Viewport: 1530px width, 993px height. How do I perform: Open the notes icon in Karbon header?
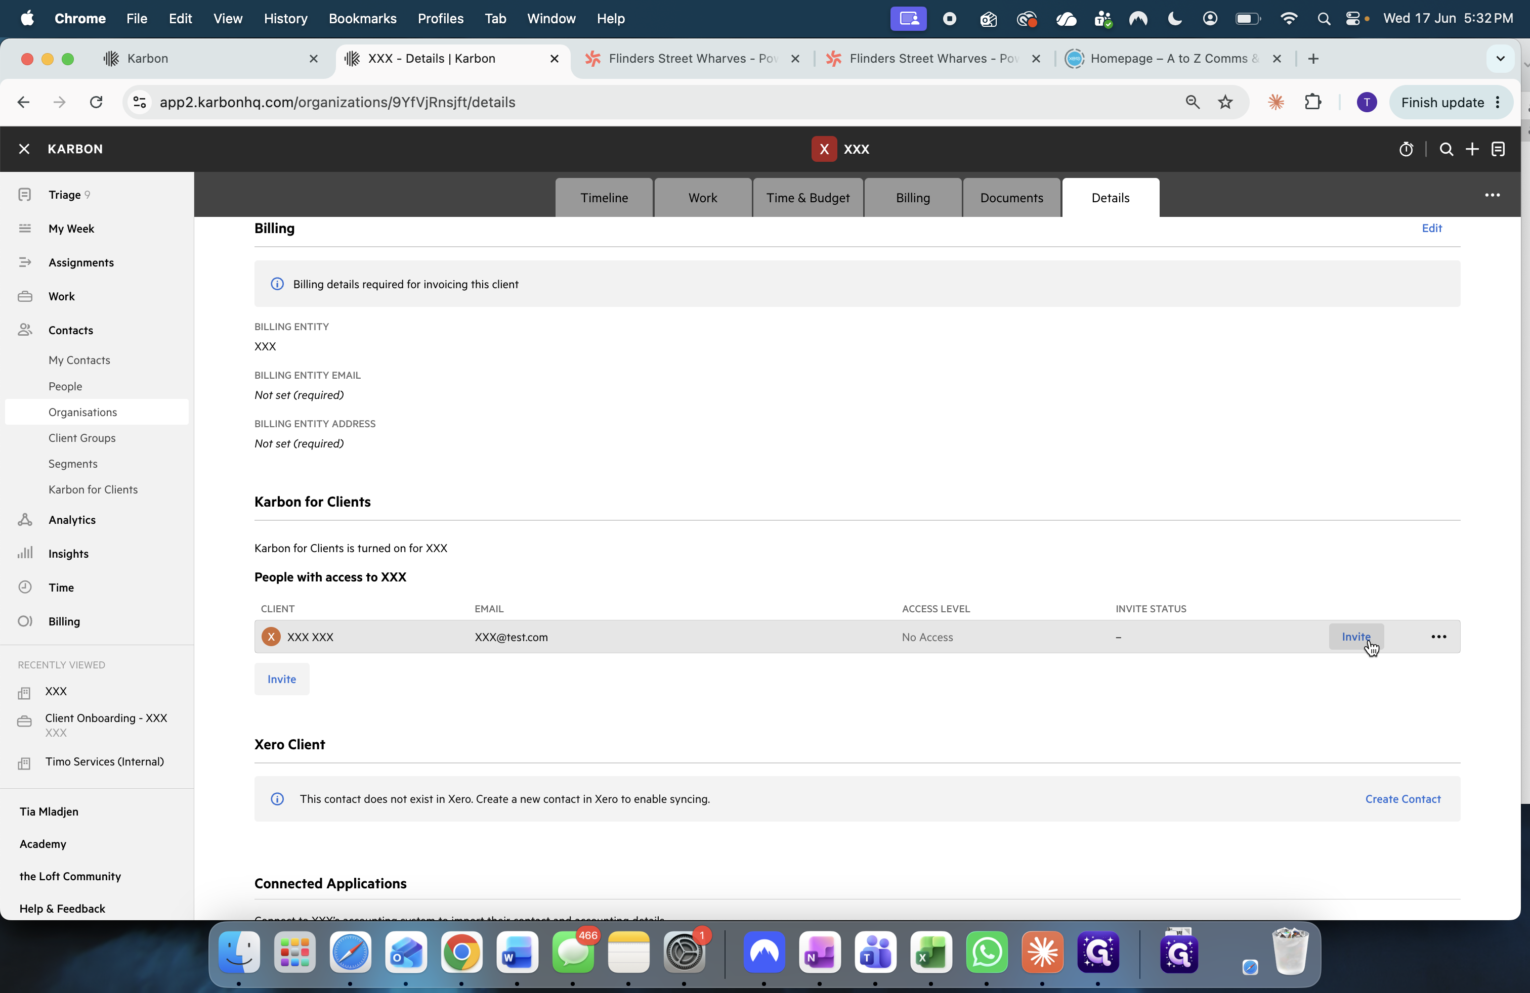click(1499, 149)
